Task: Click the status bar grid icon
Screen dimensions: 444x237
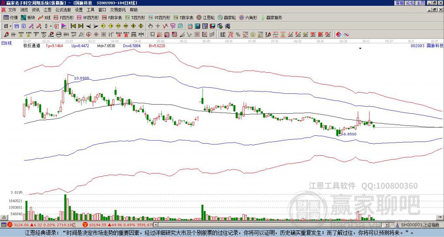Action: (x=3, y=225)
